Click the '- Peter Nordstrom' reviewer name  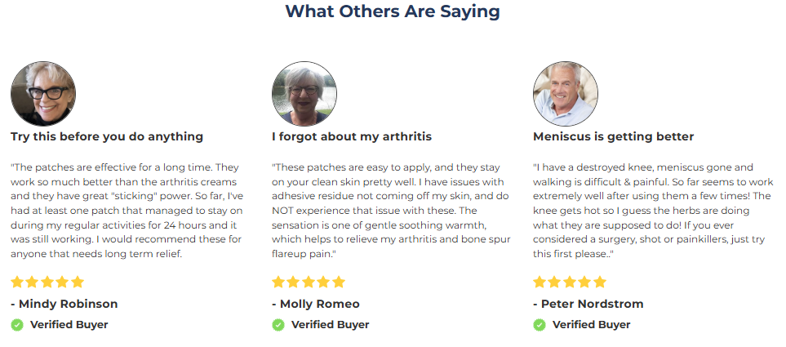pos(588,304)
